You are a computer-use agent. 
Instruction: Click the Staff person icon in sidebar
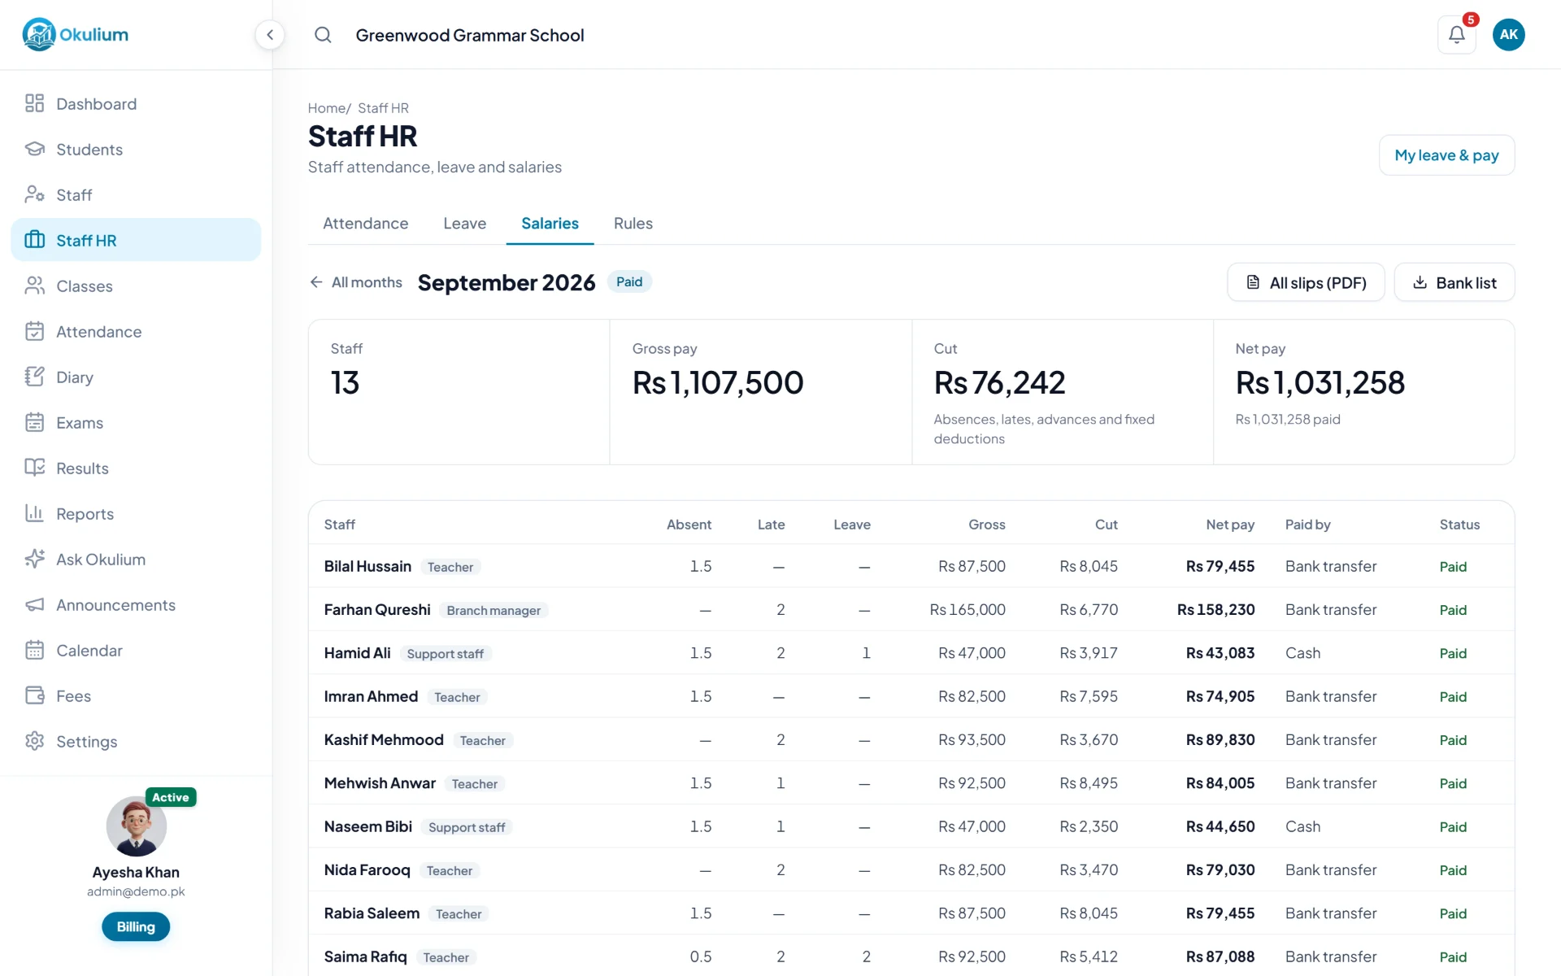pyautogui.click(x=34, y=194)
